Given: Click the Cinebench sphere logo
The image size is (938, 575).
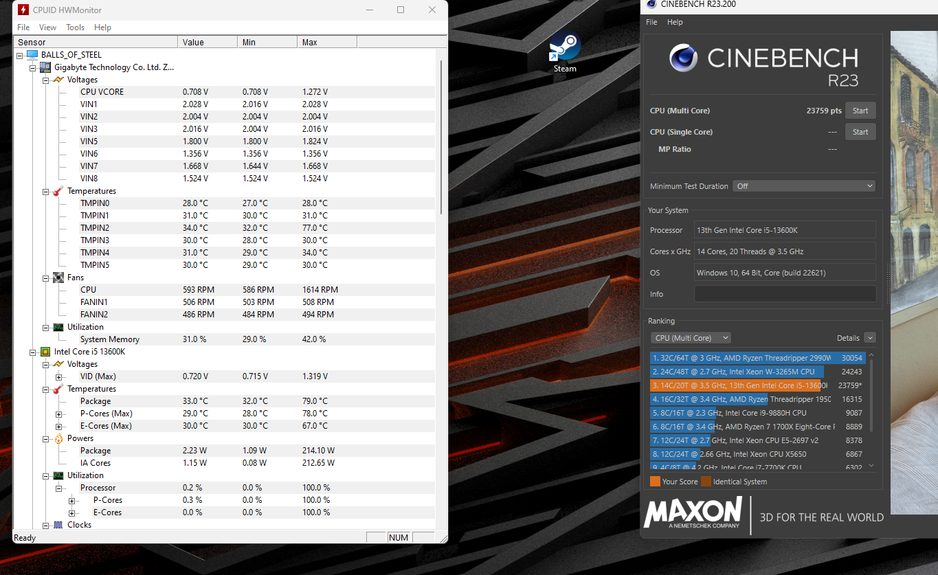Looking at the screenshot, I should [x=684, y=58].
